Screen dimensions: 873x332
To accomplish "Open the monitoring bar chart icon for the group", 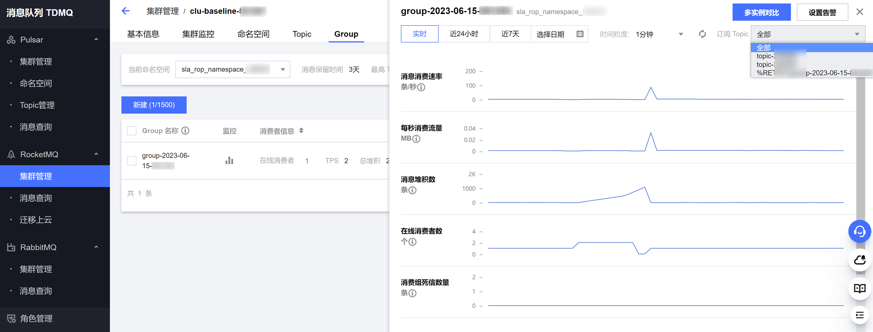I will pyautogui.click(x=229, y=160).
